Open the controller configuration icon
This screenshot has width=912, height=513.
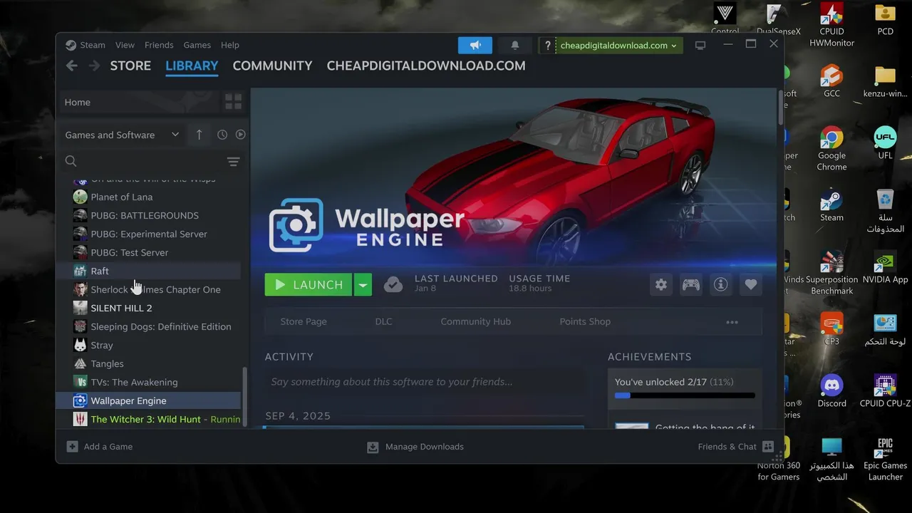click(691, 285)
